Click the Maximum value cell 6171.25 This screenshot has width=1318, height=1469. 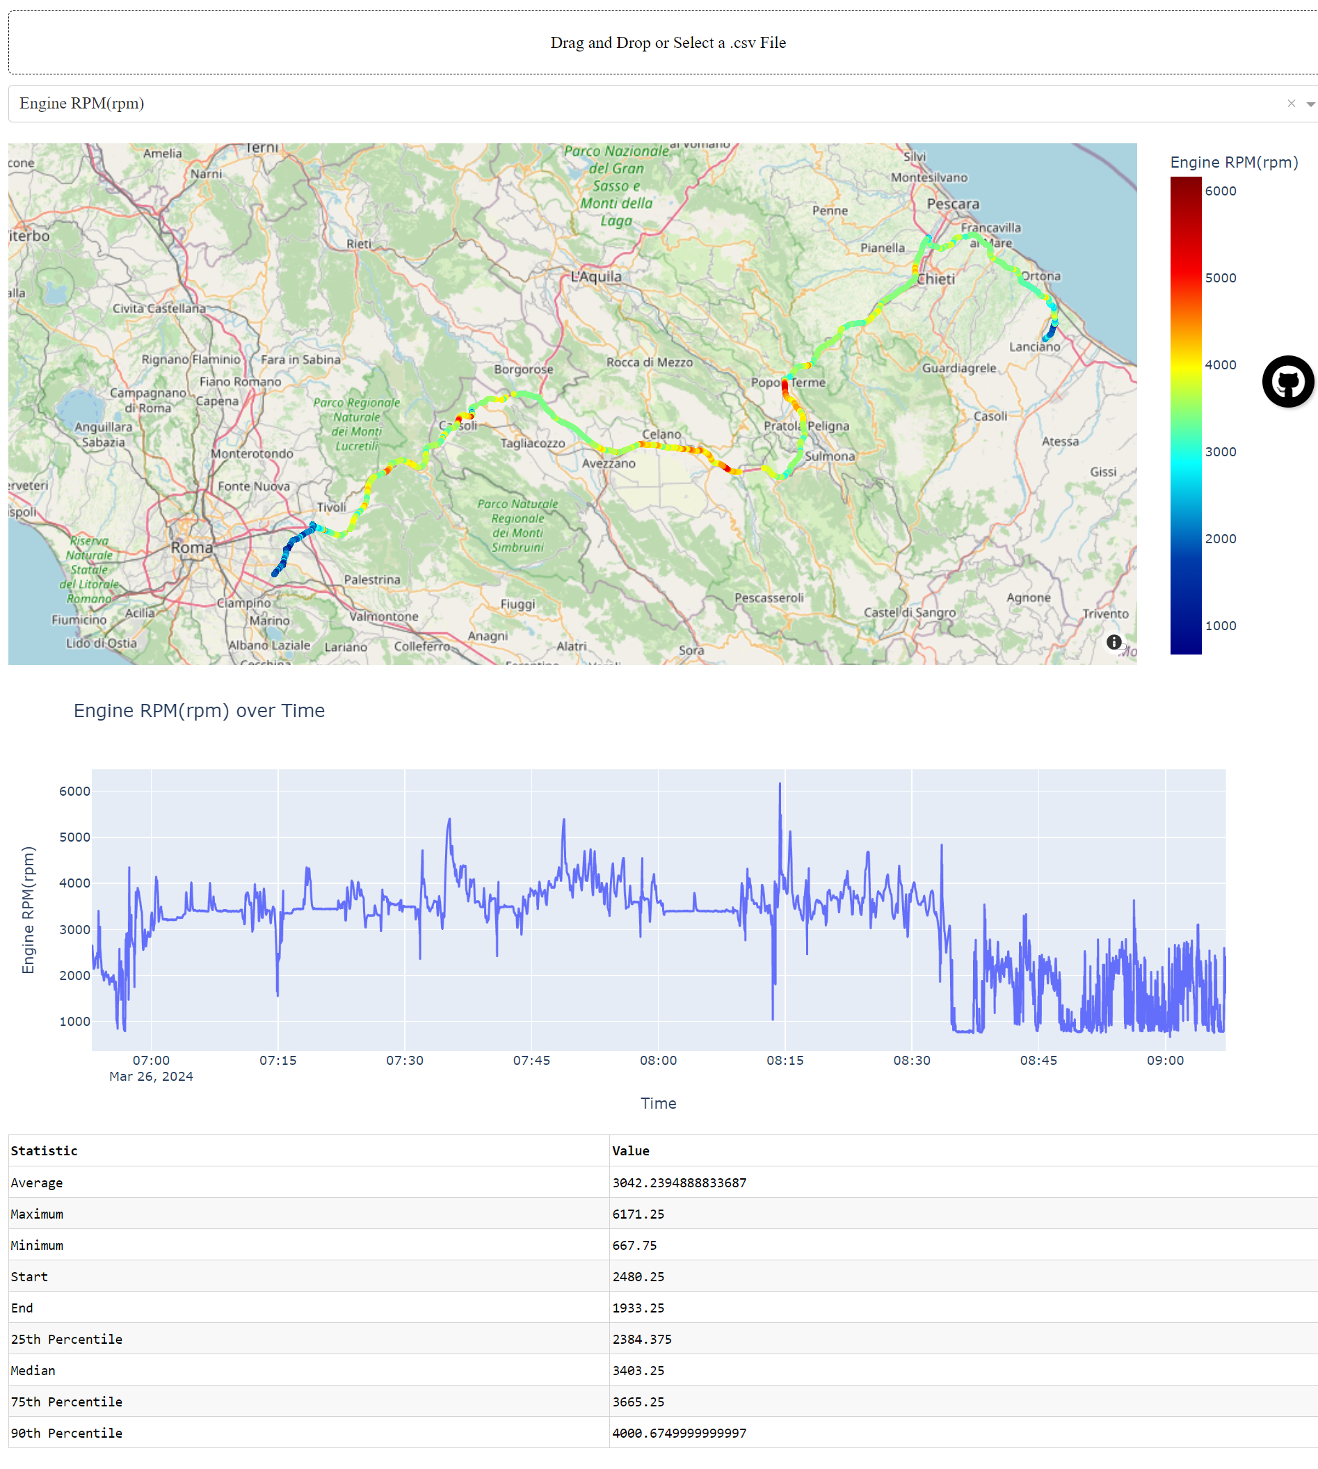638,1213
